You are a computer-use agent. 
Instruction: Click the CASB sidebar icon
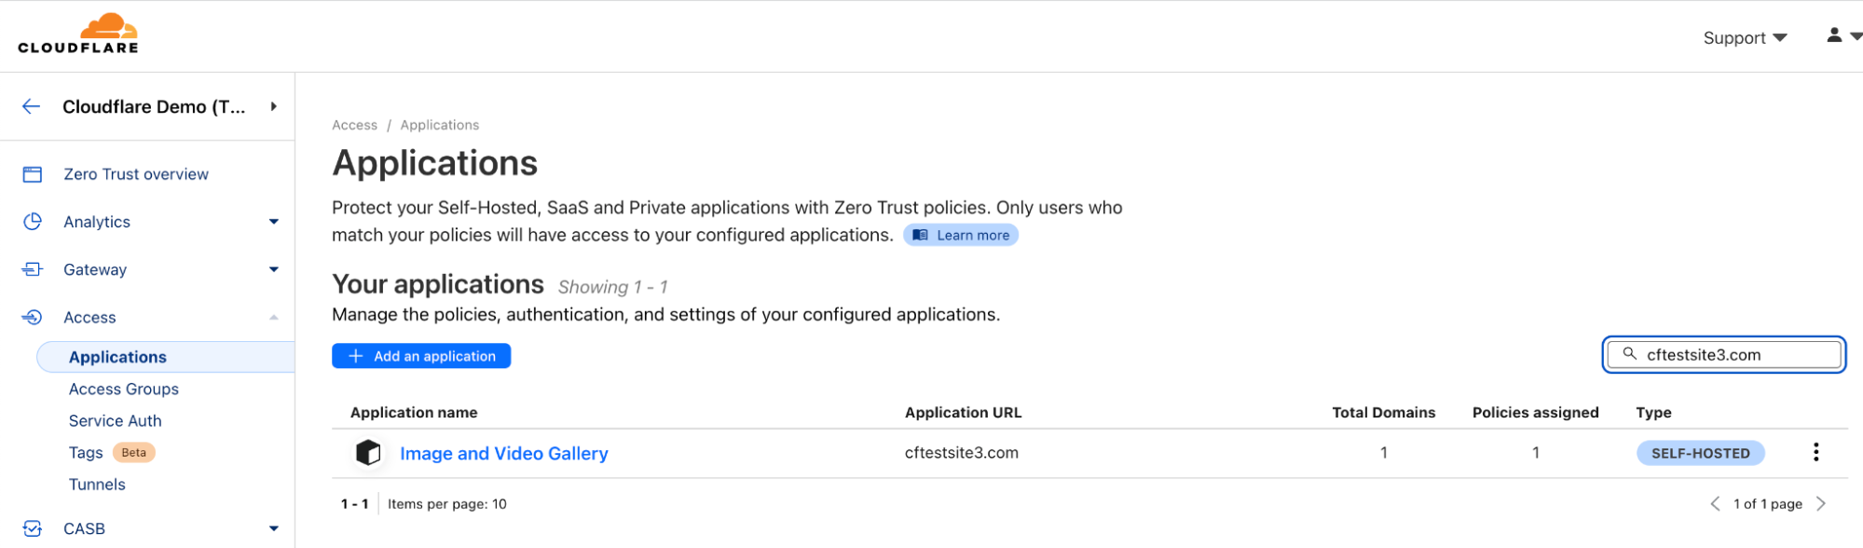coord(33,528)
